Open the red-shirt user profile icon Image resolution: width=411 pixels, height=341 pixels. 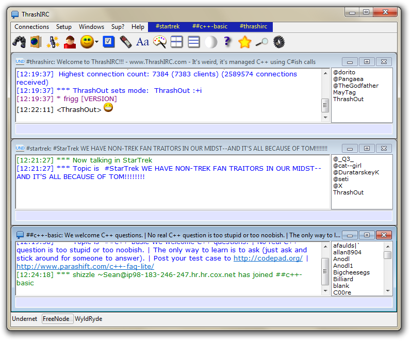(x=70, y=42)
